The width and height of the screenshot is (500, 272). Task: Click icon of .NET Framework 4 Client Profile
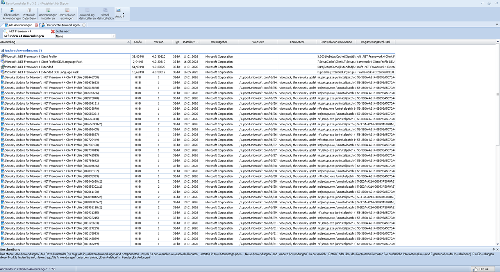pos(2,57)
